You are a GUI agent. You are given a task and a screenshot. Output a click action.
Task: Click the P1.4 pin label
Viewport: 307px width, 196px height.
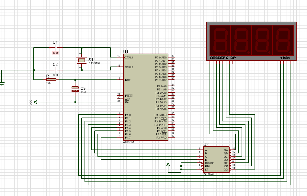[x=128, y=128]
